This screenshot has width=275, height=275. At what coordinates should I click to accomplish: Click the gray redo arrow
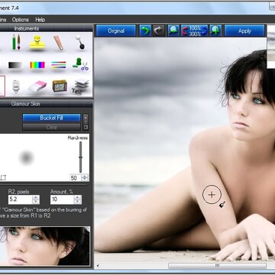coord(159,31)
